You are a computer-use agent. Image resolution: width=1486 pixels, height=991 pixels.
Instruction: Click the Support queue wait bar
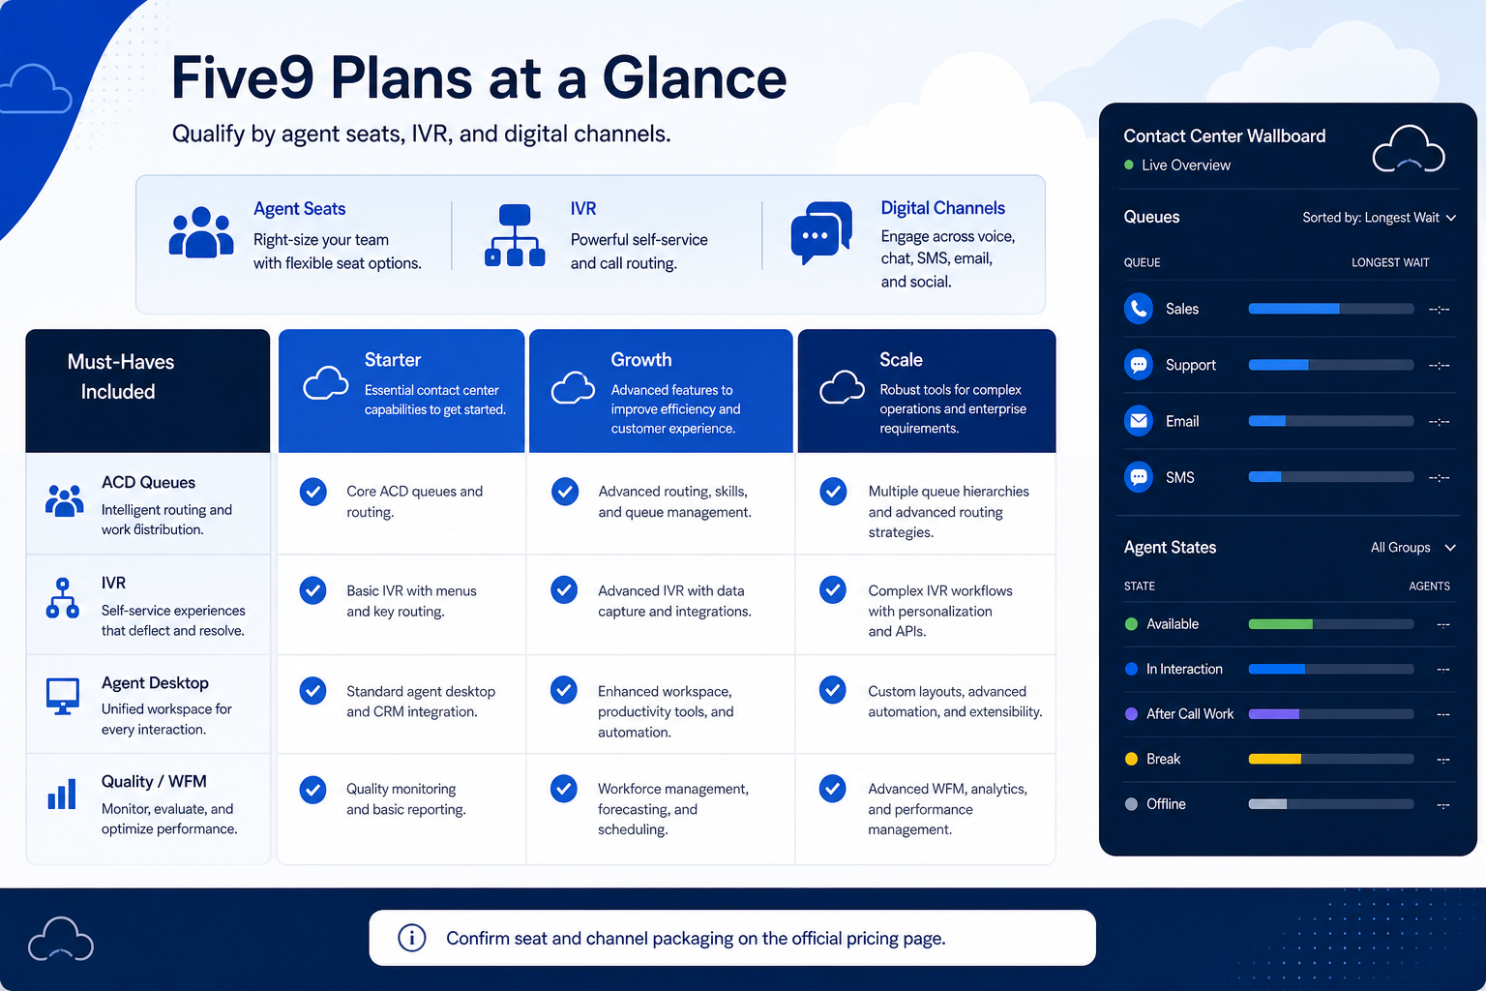[1331, 365]
